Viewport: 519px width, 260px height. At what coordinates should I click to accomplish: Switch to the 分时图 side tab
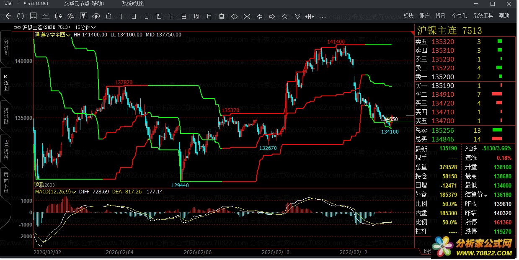[6, 48]
